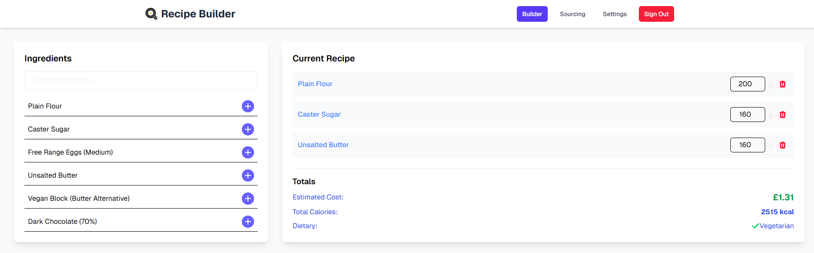Click the Vegetarian dietary indicator
The height and width of the screenshot is (253, 814).
777,226
